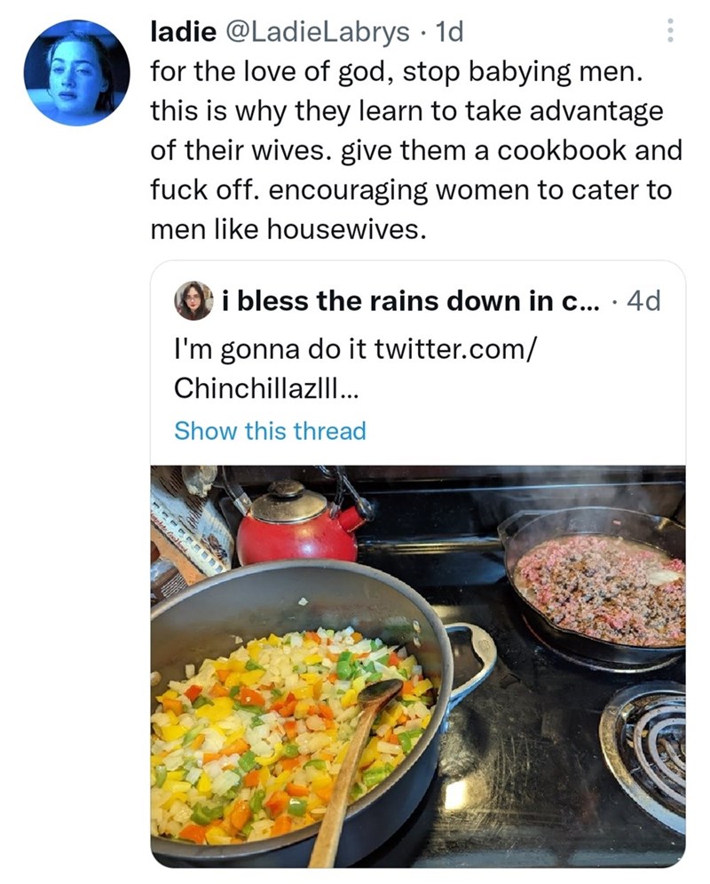710x884 pixels.
Task: Open the @LadieLabrys handle link
Action: click(319, 32)
